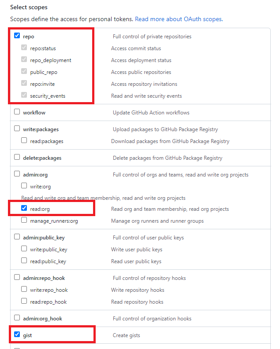Check the read:repo_hook checkbox
This screenshot has width=280, height=349.
coord(24,301)
